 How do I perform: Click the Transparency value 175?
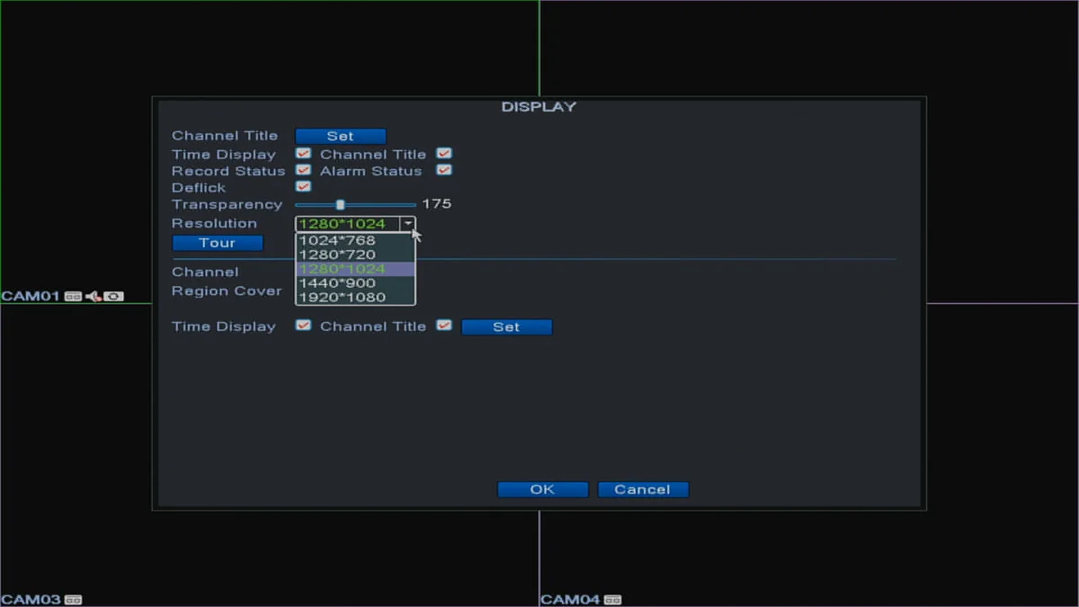coord(437,204)
